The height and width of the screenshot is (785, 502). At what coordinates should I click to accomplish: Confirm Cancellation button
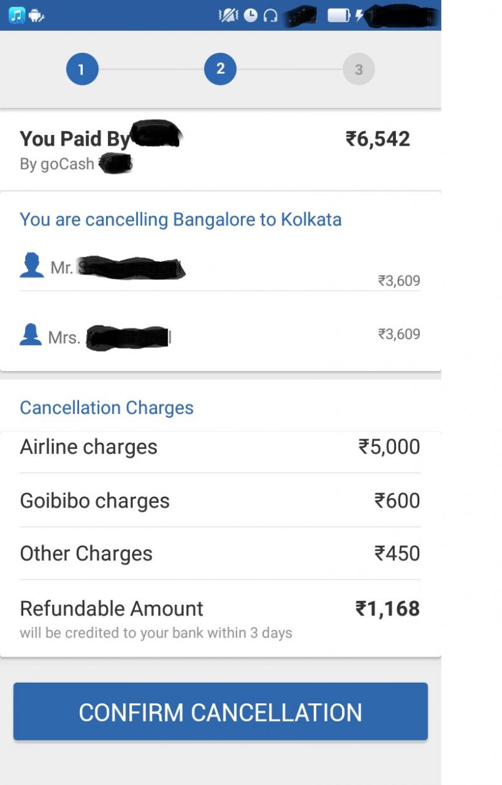tap(220, 712)
